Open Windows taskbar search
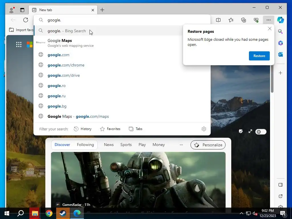Screen dimensions: 292x219 (x=21, y=213)
